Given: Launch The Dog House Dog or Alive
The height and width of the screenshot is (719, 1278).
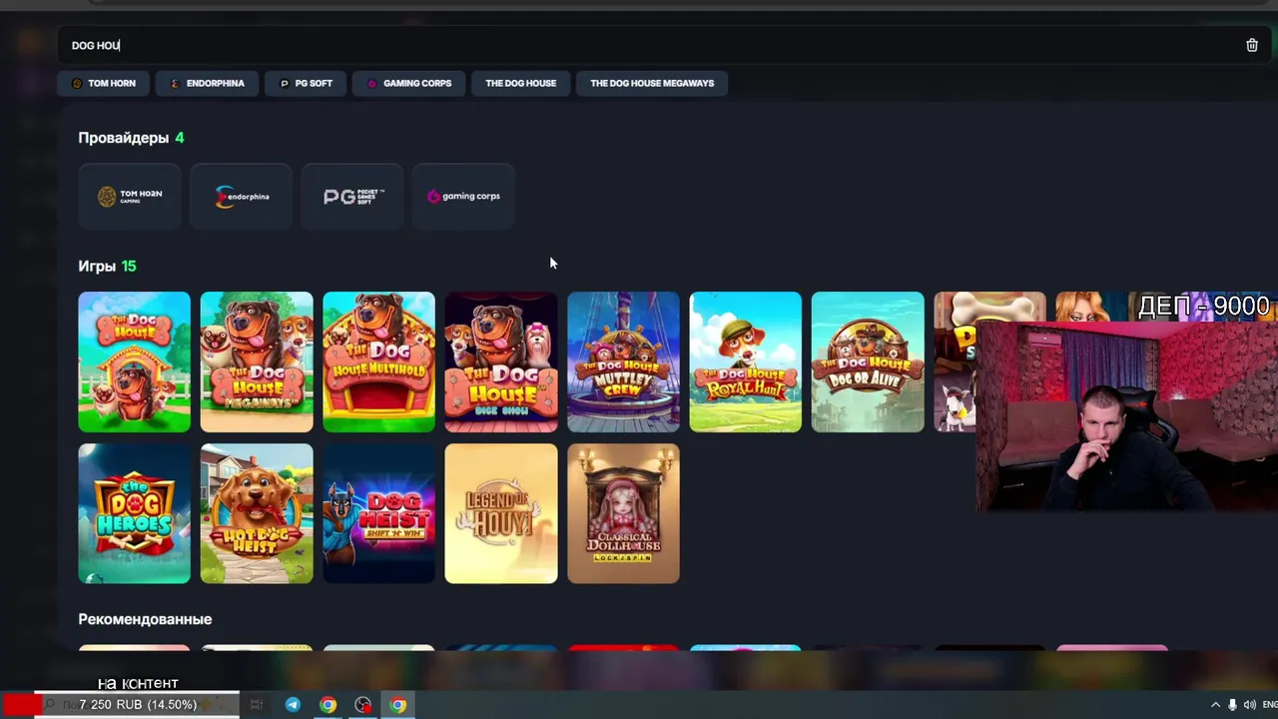Looking at the screenshot, I should 868,361.
